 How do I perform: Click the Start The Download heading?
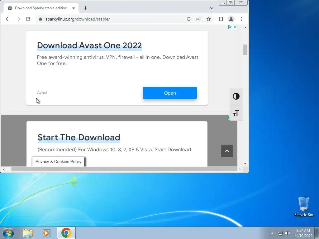pyautogui.click(x=79, y=137)
